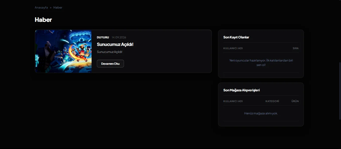Click the 14.09.2026 post date
The image size is (341, 149).
click(119, 37)
